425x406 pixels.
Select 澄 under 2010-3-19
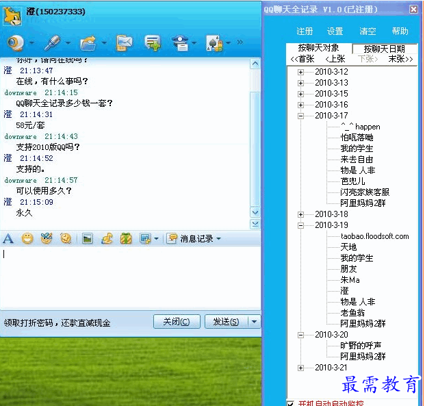344,291
